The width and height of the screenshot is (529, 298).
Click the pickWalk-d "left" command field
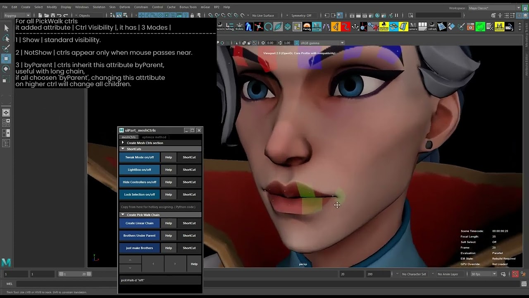pos(160,280)
